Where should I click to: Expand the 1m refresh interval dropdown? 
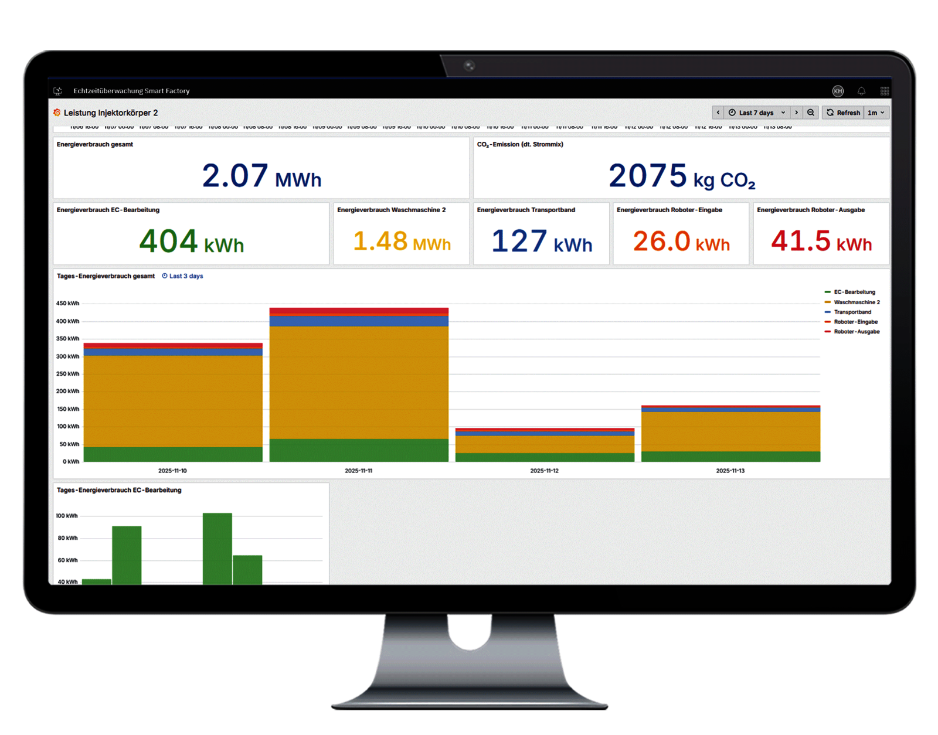(x=876, y=113)
